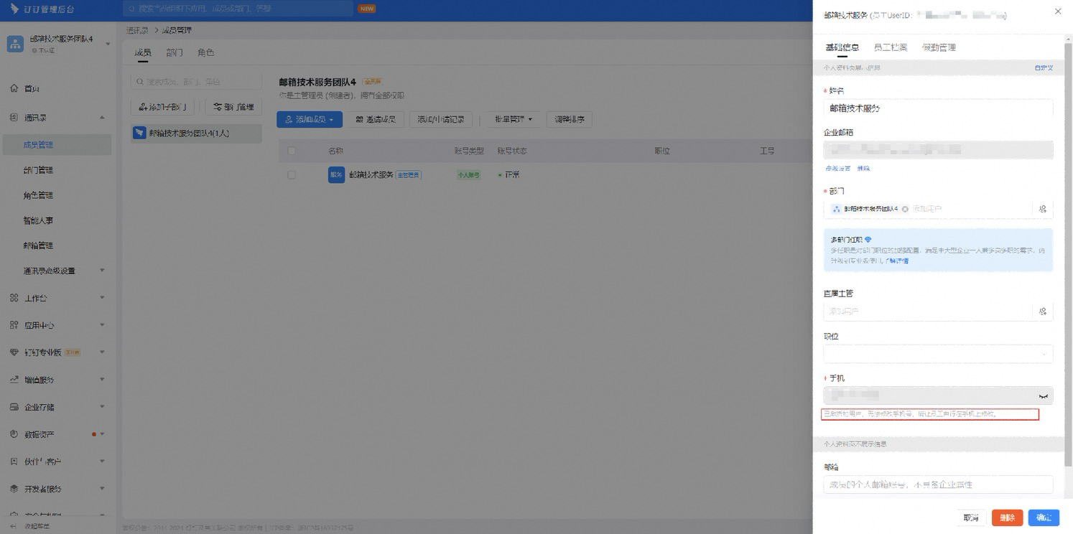This screenshot has width=1073, height=534.
Task: Click the department picker icon in 部门 field
Action: click(x=1043, y=209)
